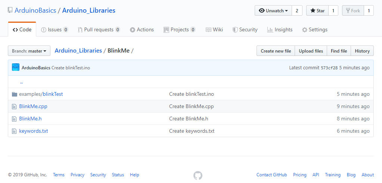
Task: Open the Unwatch dropdown button
Action: coord(273,10)
